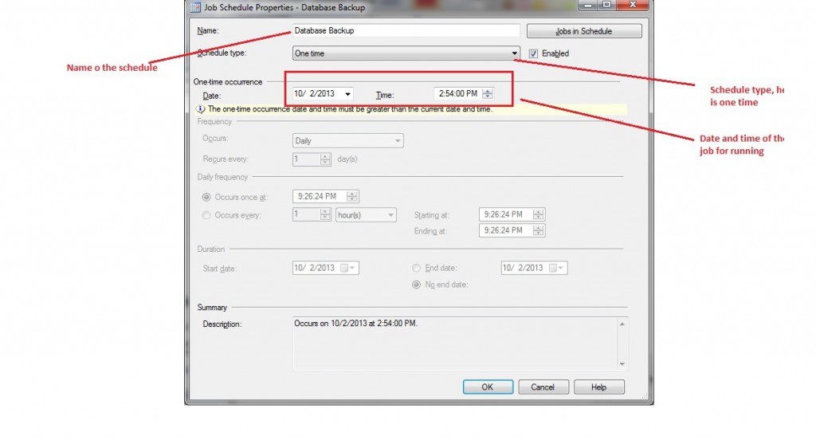This screenshot has height=440, width=816.
Task: Select the End date radio button
Action: tap(416, 268)
